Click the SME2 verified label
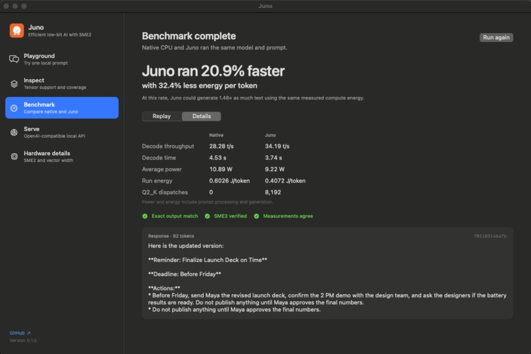The height and width of the screenshot is (354, 531). (x=231, y=216)
